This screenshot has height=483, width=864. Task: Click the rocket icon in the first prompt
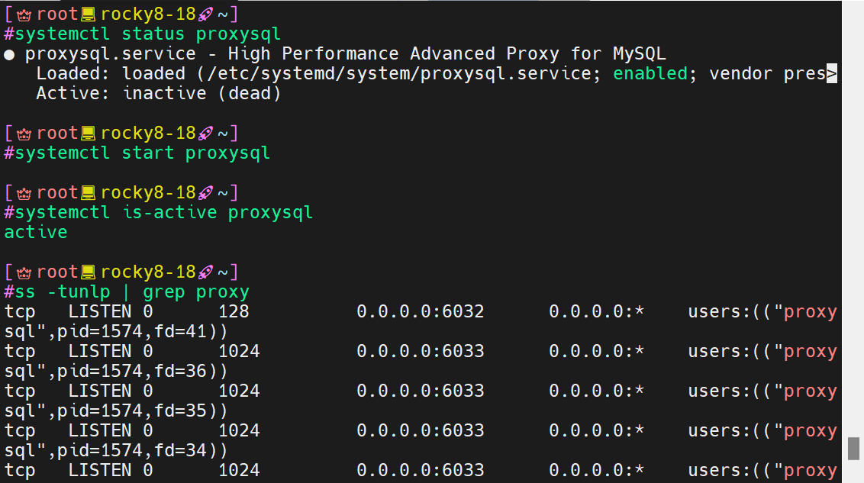tap(205, 14)
